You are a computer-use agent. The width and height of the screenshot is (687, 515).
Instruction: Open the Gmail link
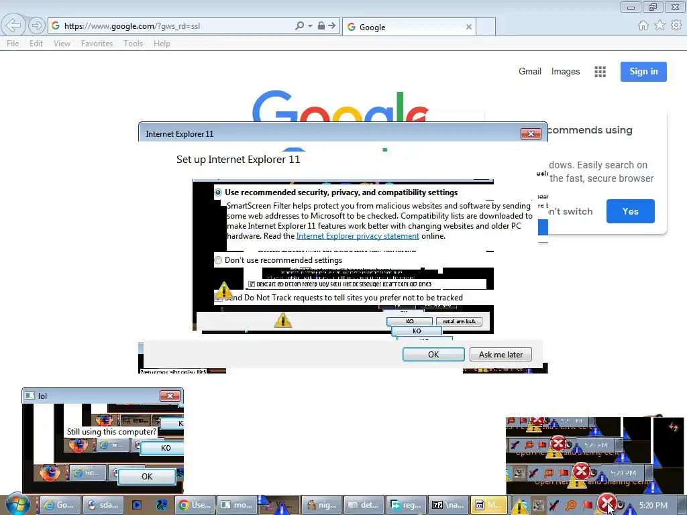[x=530, y=71]
